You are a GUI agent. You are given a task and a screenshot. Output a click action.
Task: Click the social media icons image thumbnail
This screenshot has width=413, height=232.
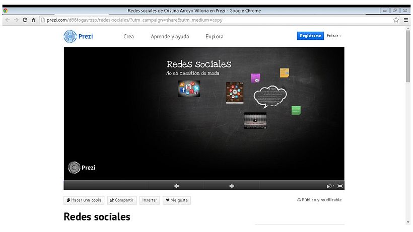(x=189, y=89)
